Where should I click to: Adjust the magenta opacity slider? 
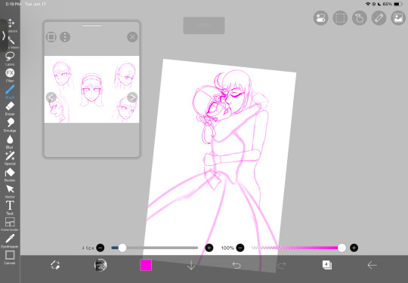pyautogui.click(x=298, y=248)
